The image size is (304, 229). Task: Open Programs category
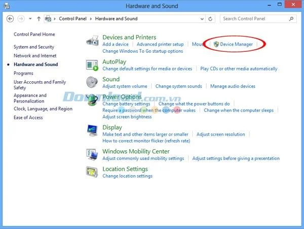23,74
